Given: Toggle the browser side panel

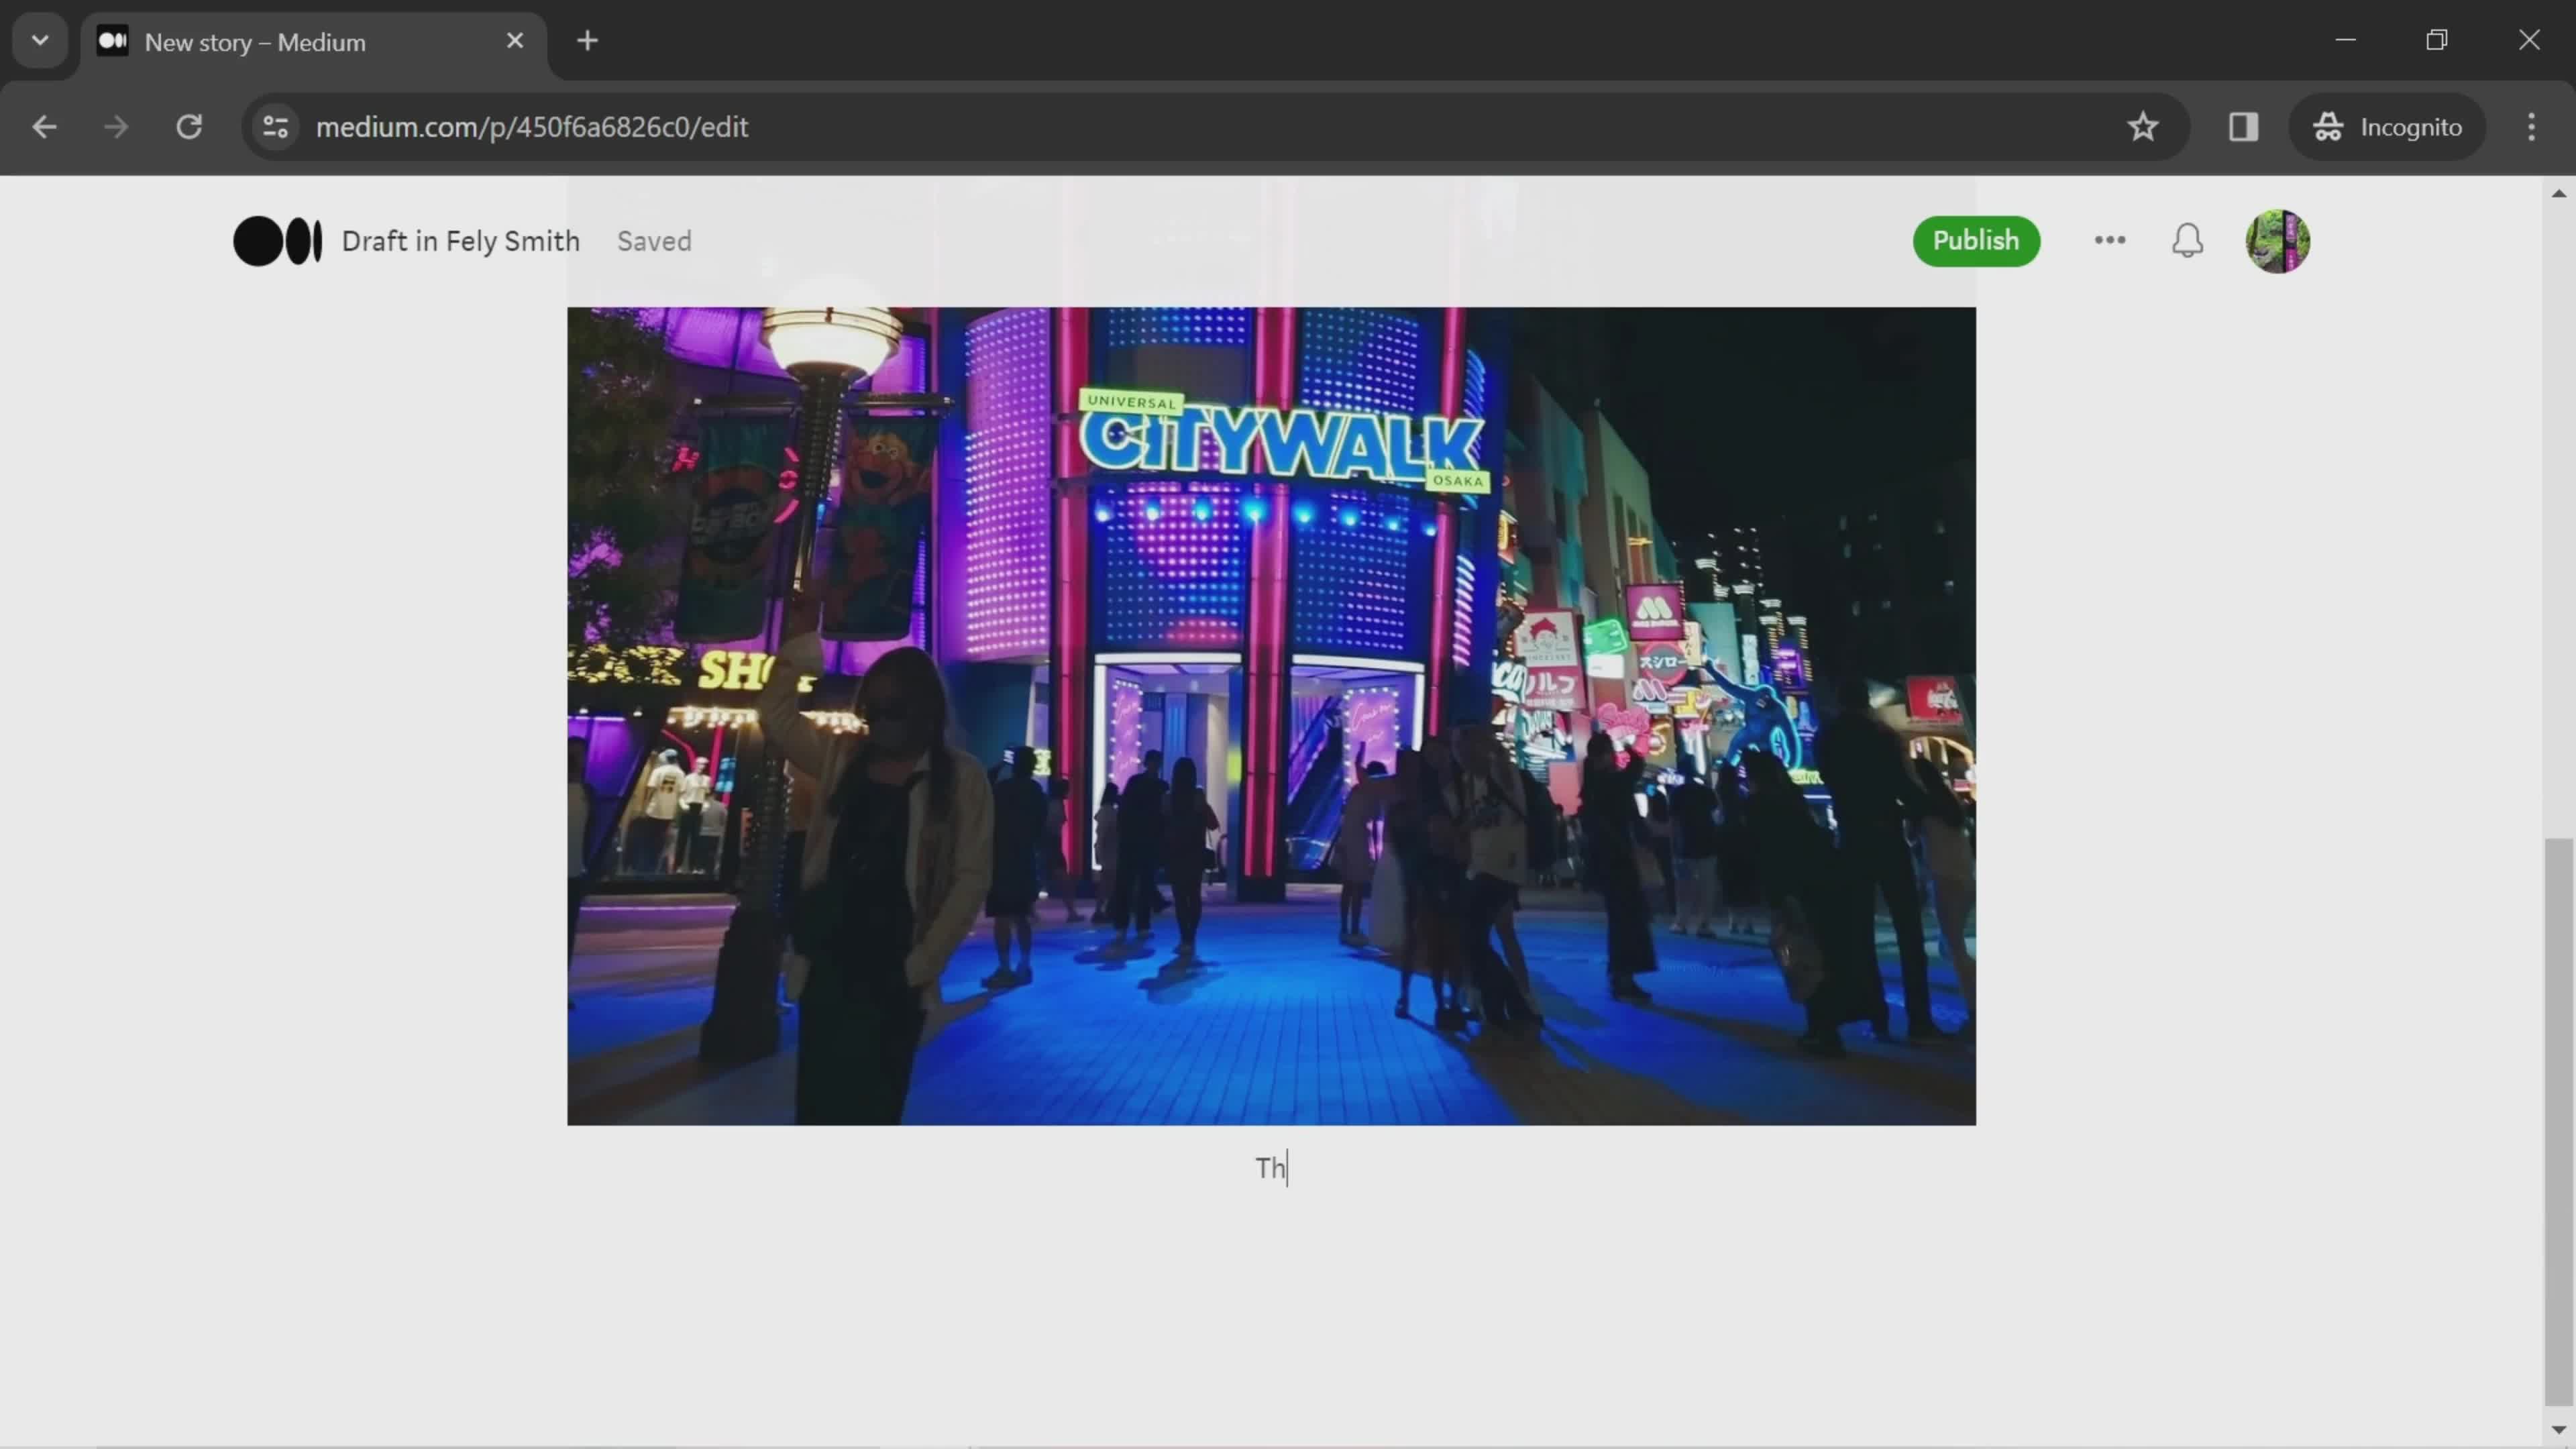Looking at the screenshot, I should (x=2243, y=127).
